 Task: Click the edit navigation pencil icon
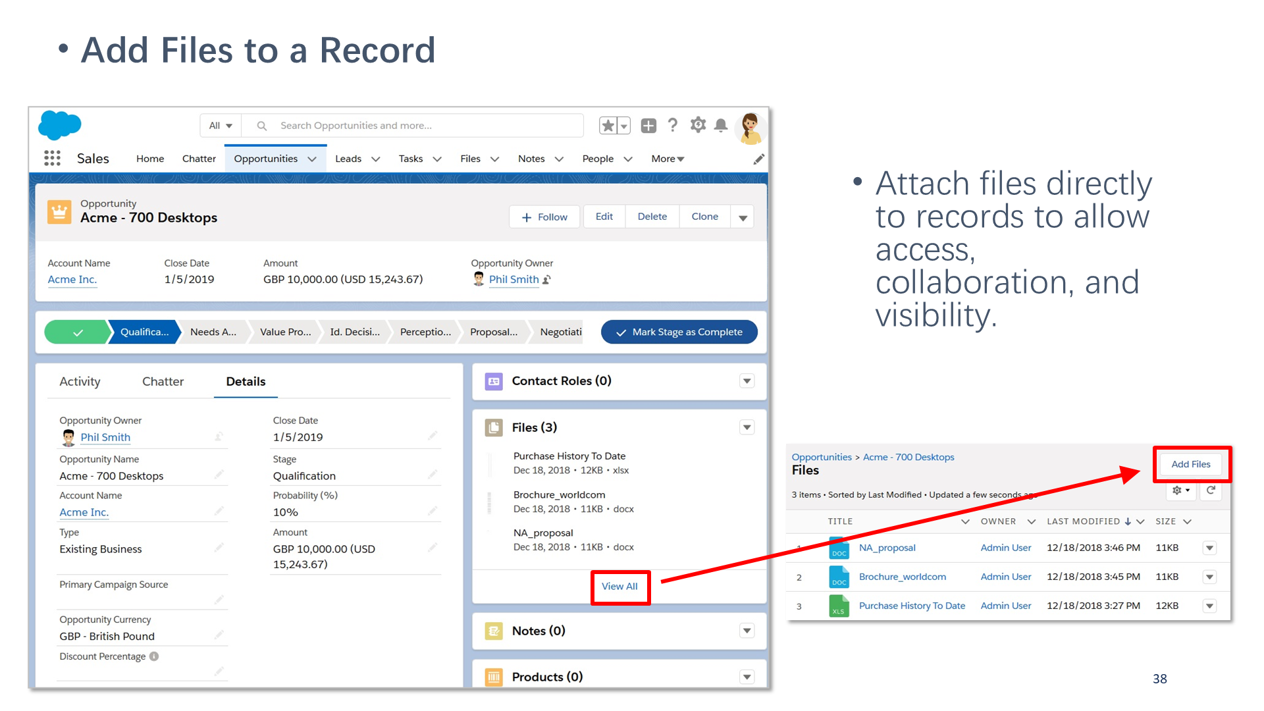(758, 159)
